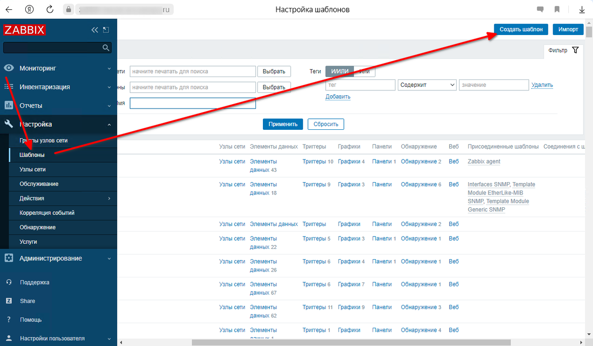Viewport: 593px width, 346px height.
Task: Click the Сбросить filter button
Action: (326, 124)
